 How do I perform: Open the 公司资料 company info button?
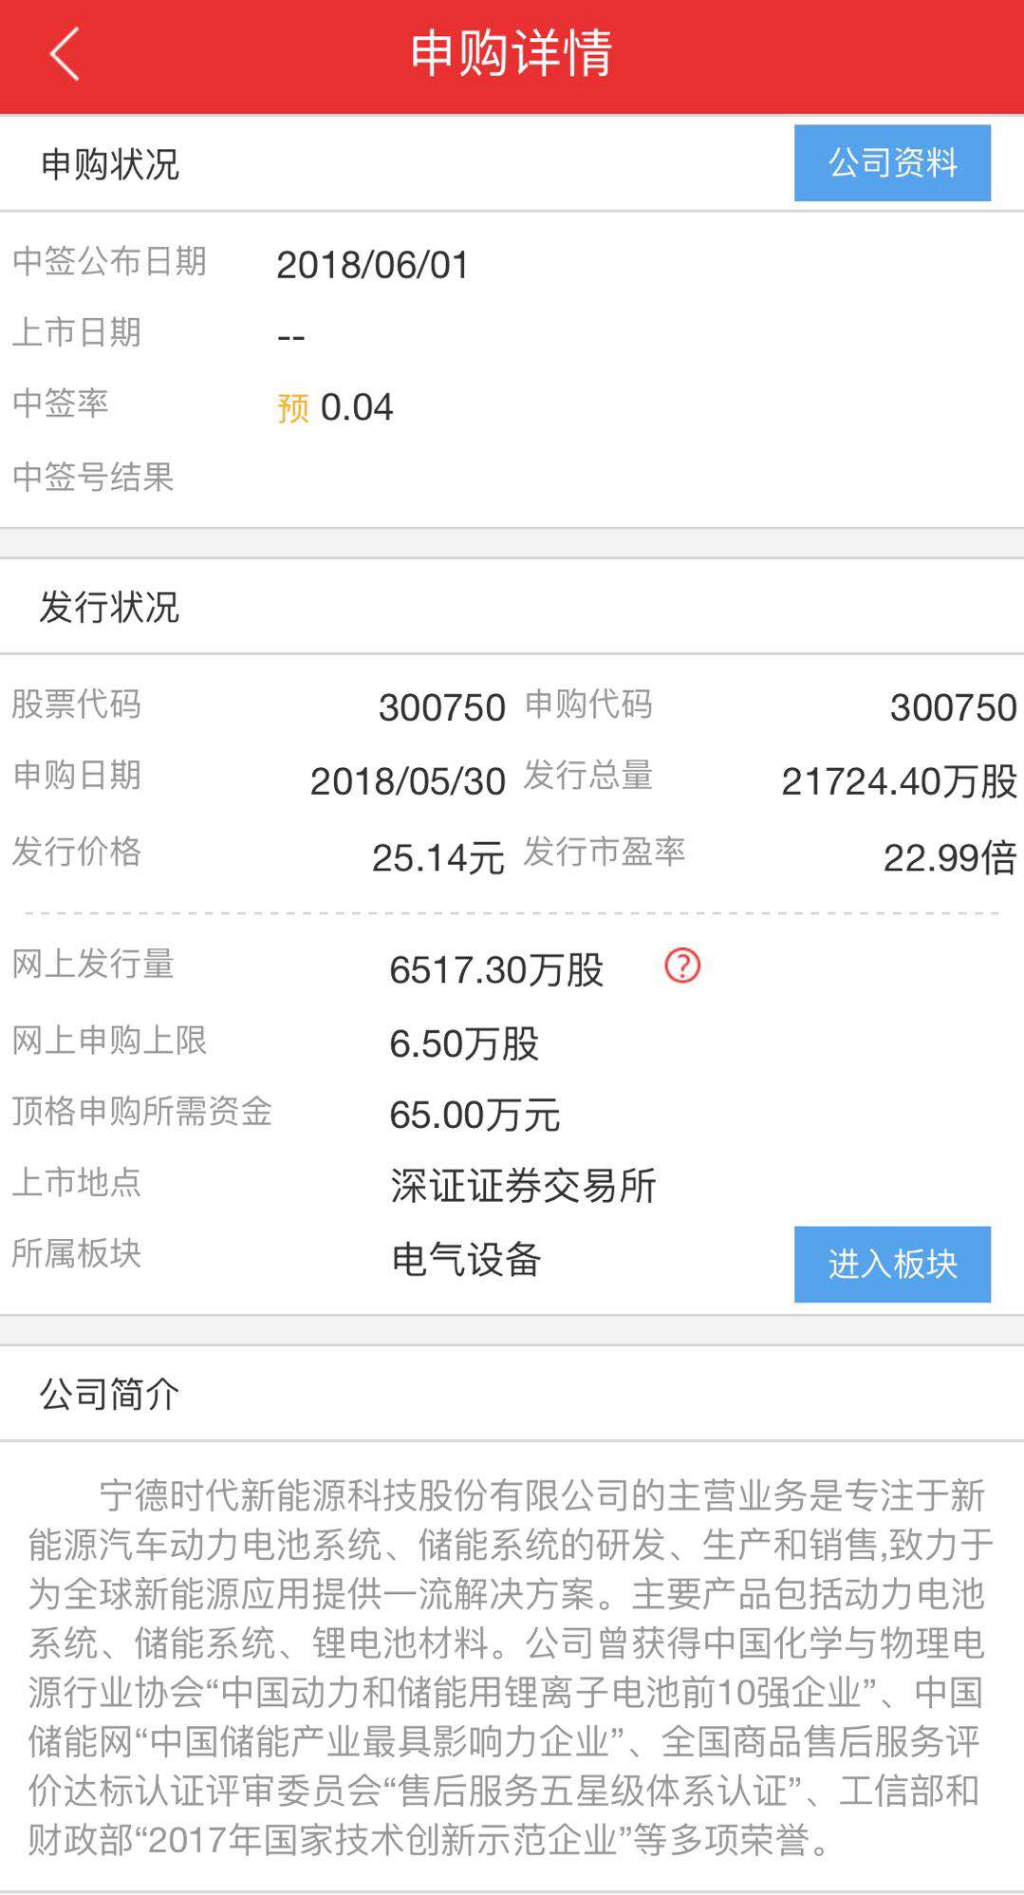click(x=892, y=162)
